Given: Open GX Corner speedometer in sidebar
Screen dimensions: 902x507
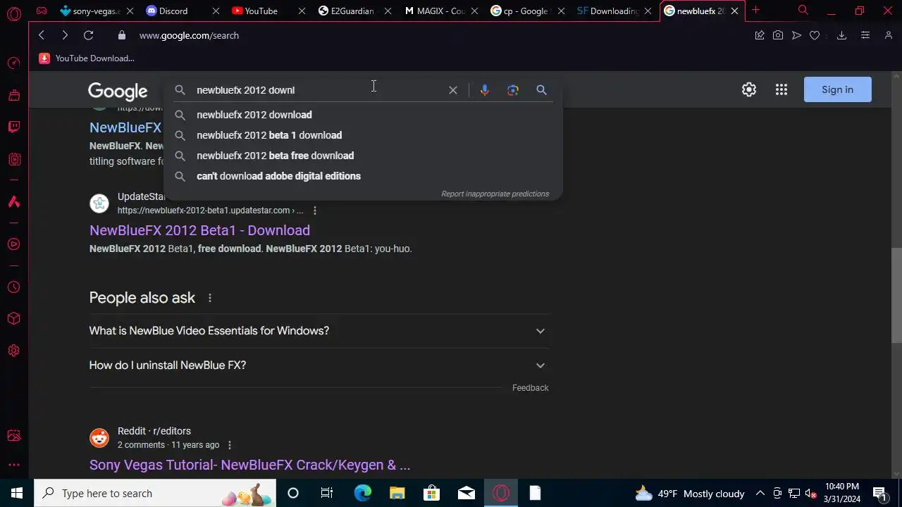Looking at the screenshot, I should [13, 63].
